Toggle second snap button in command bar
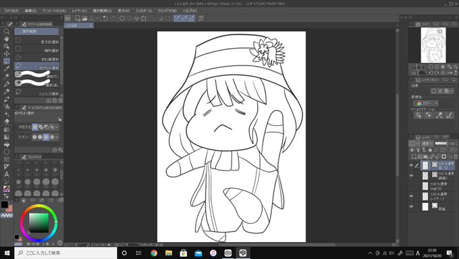This screenshot has height=259, width=459. click(184, 18)
